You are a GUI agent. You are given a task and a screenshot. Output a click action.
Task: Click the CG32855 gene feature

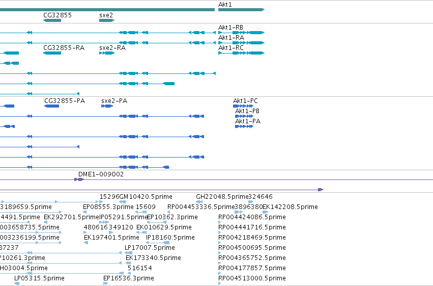[x=52, y=20]
